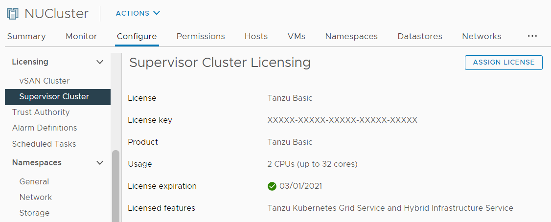Screen dimensions: 551x222
Task: Click the green license expiration checkmark icon
Action: [x=272, y=186]
